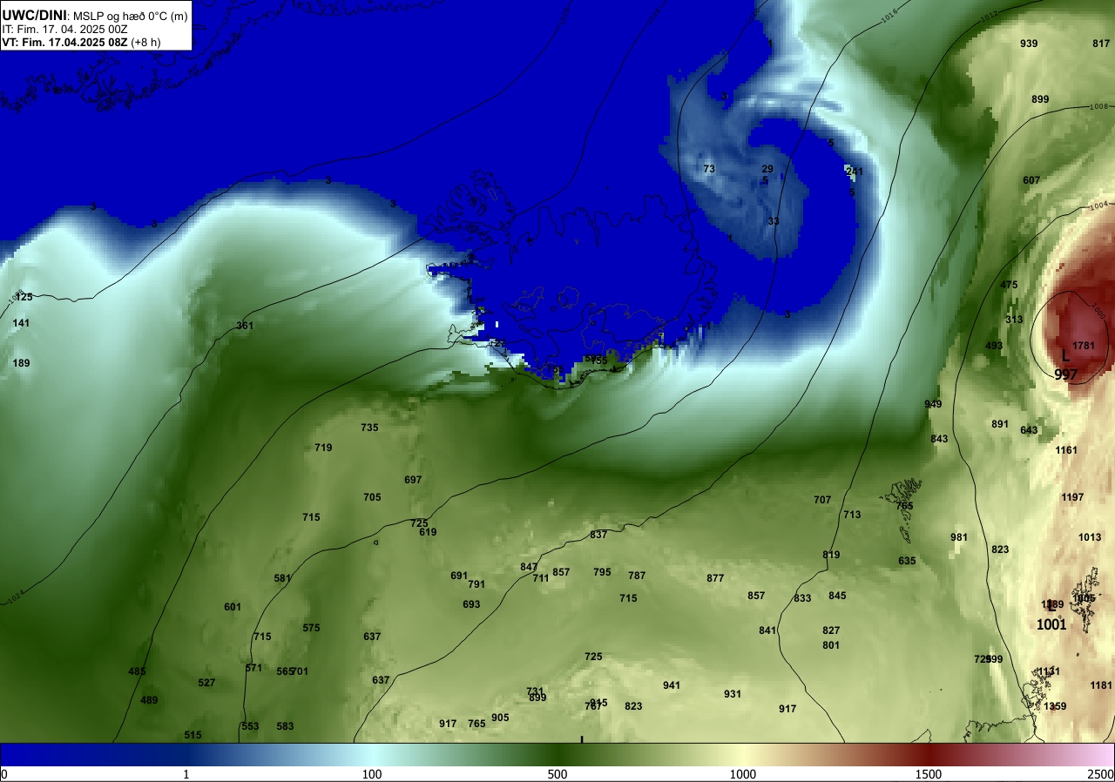The image size is (1115, 782).
Task: Click the 941 height value
Action: pos(672,685)
